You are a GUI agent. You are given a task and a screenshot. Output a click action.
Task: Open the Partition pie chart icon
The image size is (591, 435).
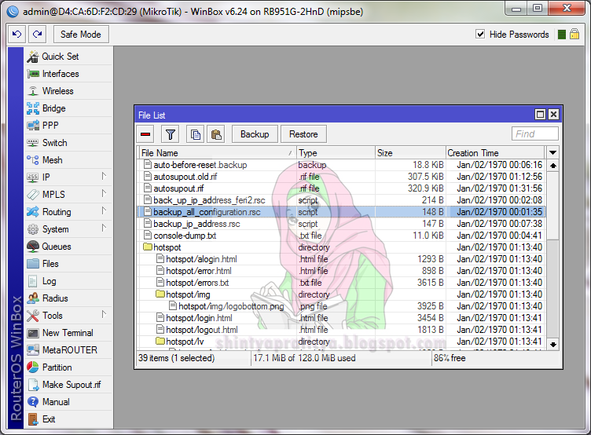pos(33,367)
